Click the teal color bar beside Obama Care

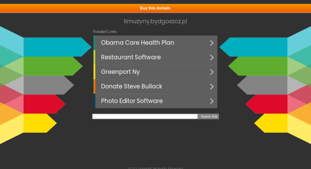94,43
